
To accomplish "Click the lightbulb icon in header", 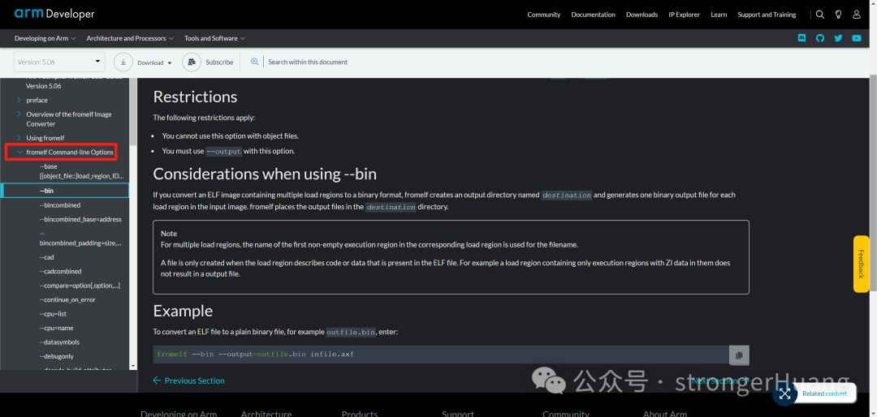I will (x=838, y=15).
